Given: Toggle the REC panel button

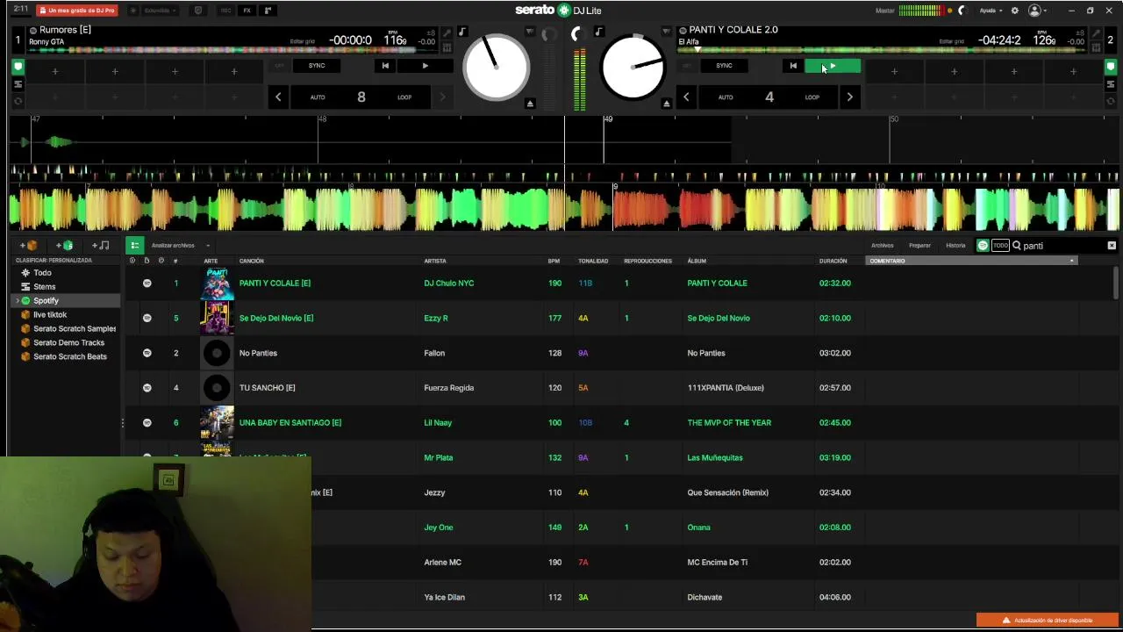Looking at the screenshot, I should [x=225, y=11].
